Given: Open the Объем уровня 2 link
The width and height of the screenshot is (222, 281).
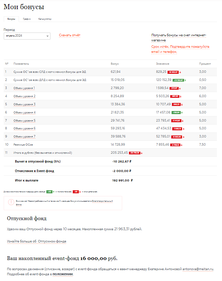Looking at the screenshot, I should 24,96.
